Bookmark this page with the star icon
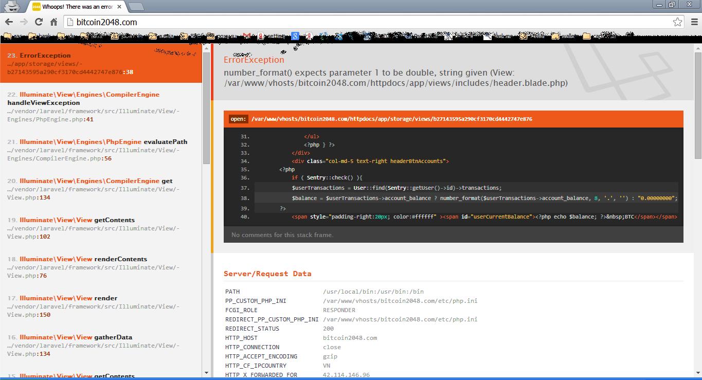Viewport: 702px width, 380px height. click(x=677, y=22)
